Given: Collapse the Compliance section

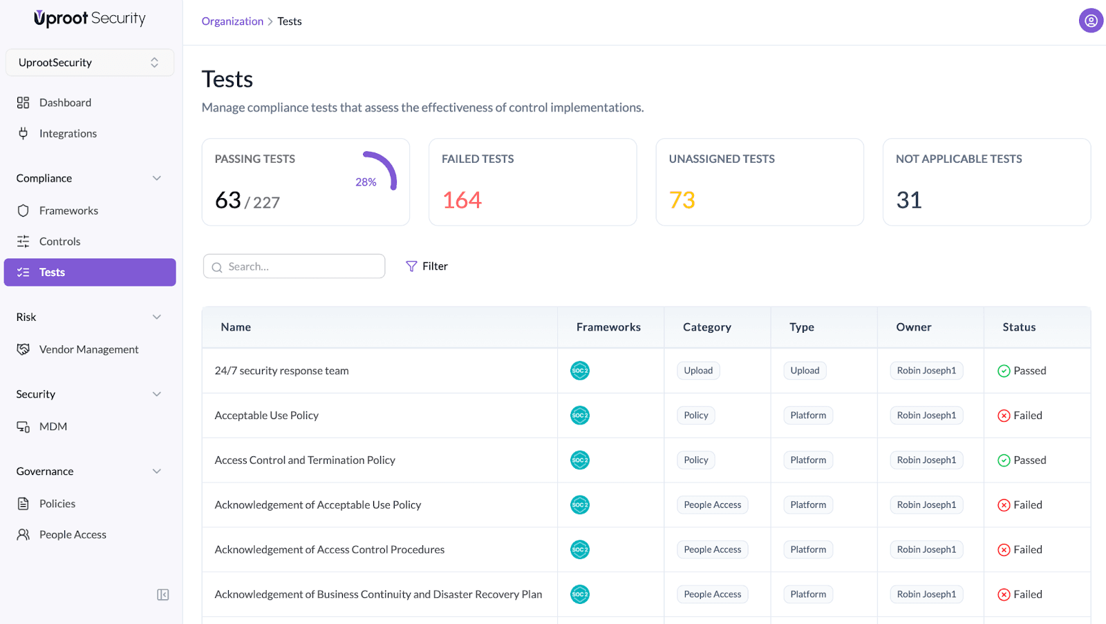Looking at the screenshot, I should pos(157,178).
